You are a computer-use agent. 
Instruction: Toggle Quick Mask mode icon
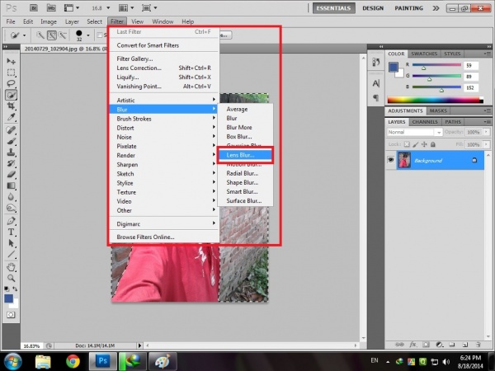pos(11,315)
